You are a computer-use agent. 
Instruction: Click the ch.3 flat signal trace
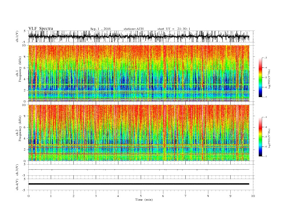tap(139, 170)
